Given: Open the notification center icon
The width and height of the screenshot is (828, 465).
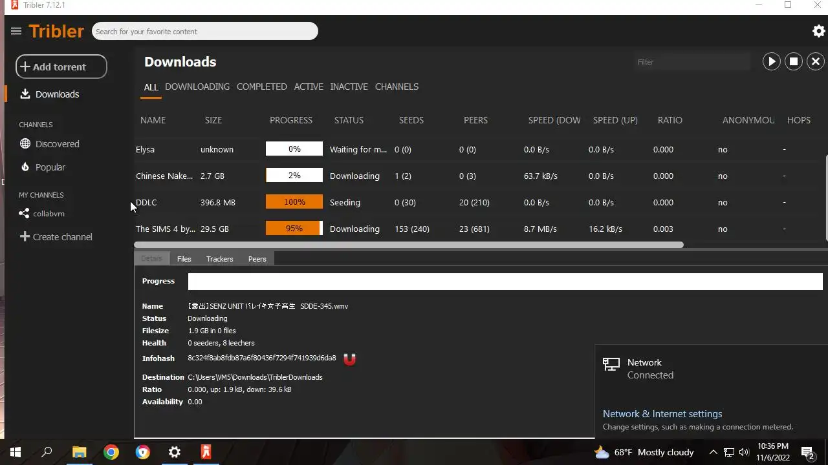Looking at the screenshot, I should pos(807,452).
